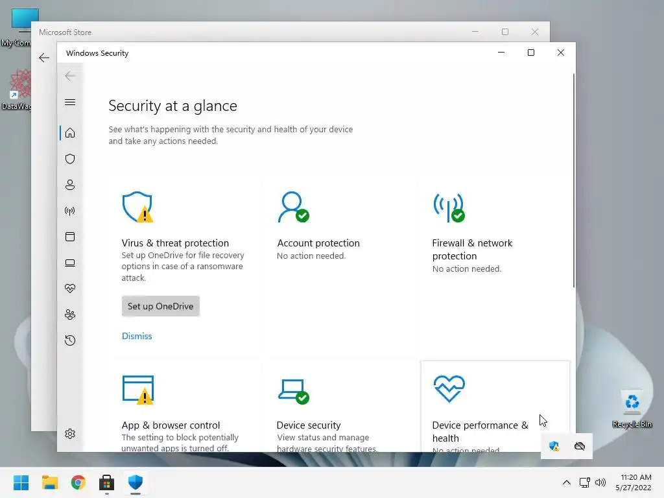
Task: Click the App & browser control tile icon
Action: click(138, 390)
